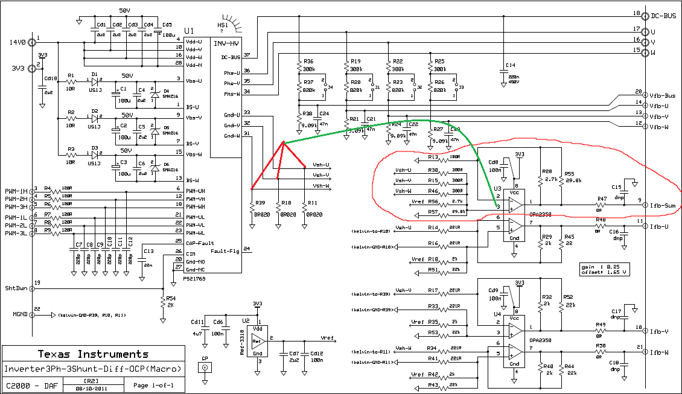Click the 14V0 connector terminal circle
The width and height of the screenshot is (682, 394).
tap(32, 42)
